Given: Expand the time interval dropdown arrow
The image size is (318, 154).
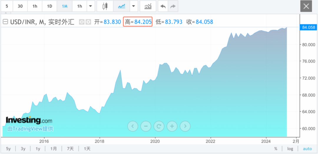Looking at the screenshot, I should (x=90, y=6).
